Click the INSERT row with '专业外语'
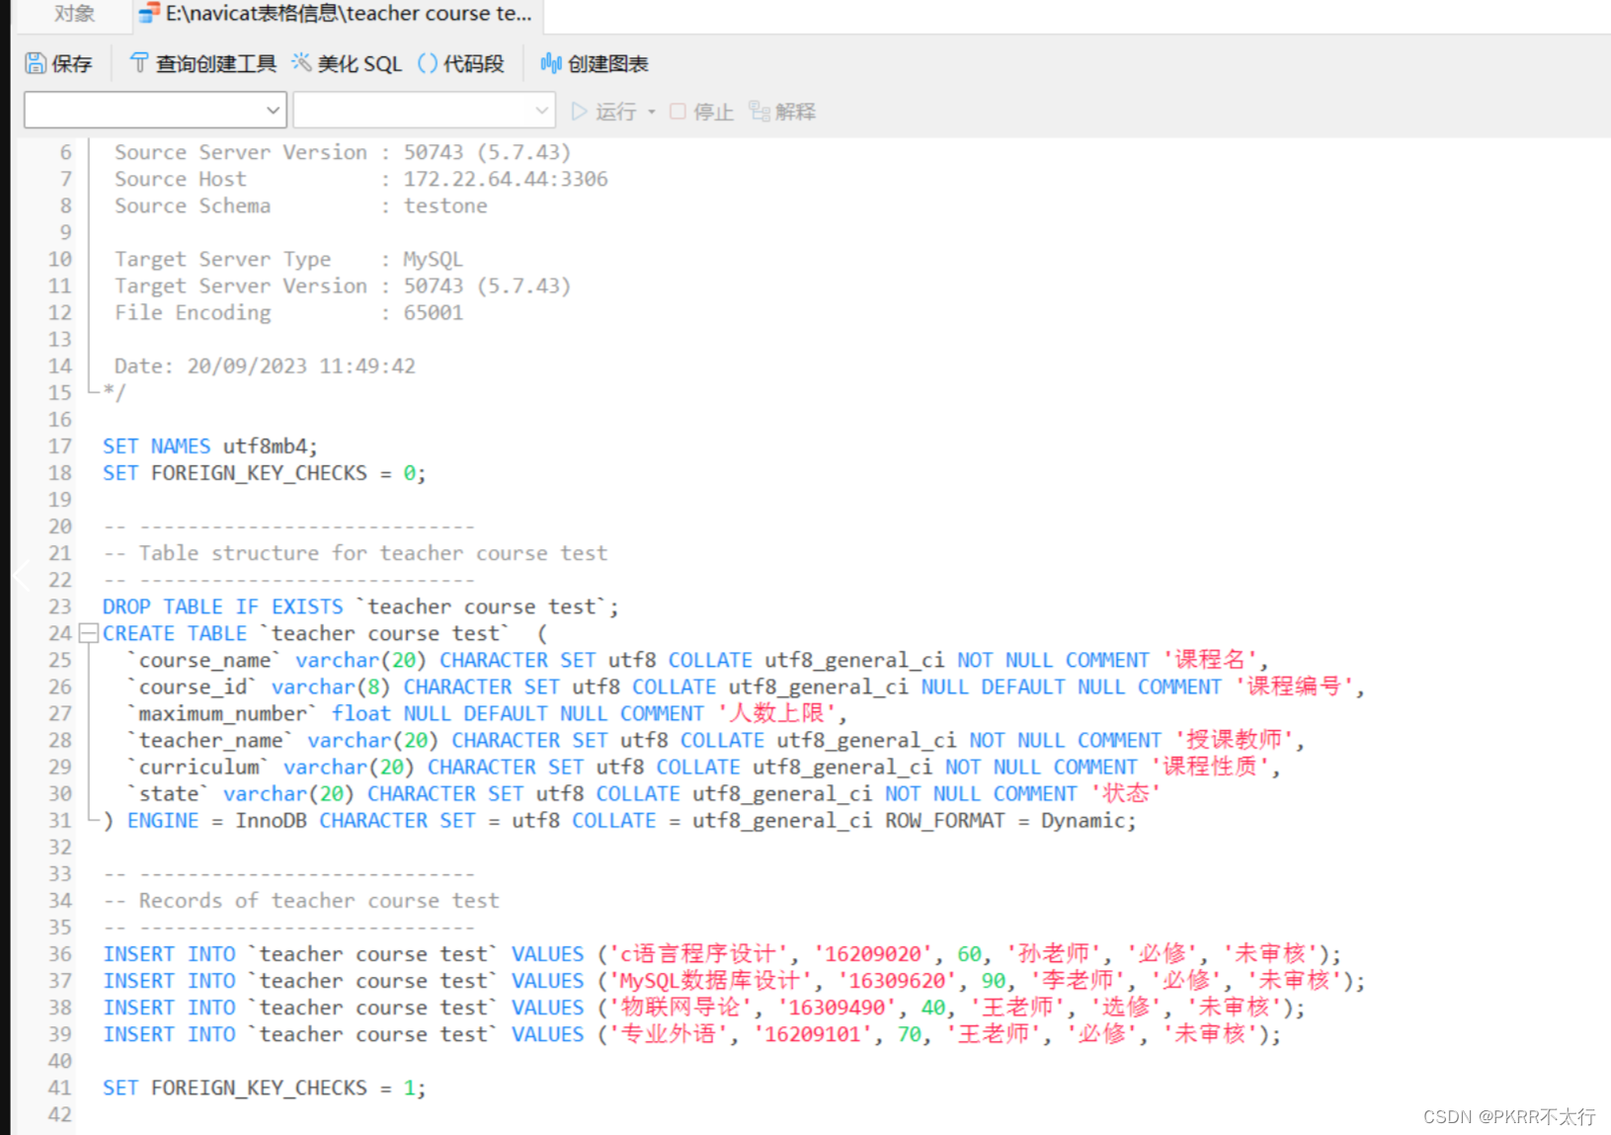This screenshot has width=1611, height=1135. click(x=691, y=1034)
